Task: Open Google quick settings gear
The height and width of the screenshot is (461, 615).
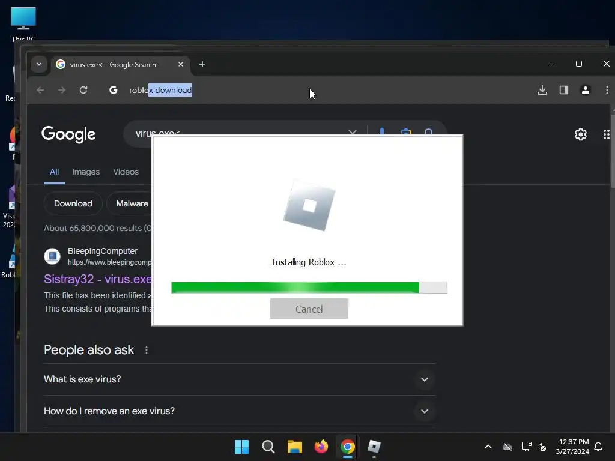Action: 581,134
